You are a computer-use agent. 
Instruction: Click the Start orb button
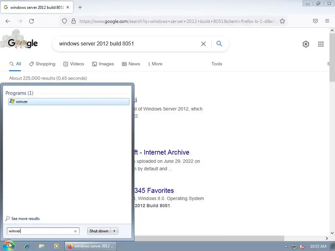(x=8, y=246)
